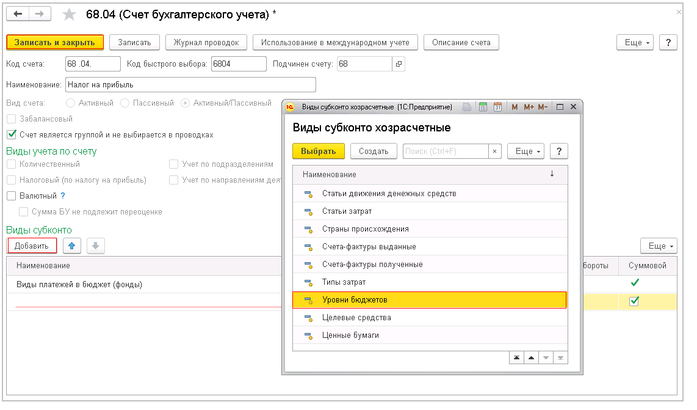This screenshot has width=697, height=410.
Task: Uncheck 'Счет является группой' checkbox
Action: 11,134
